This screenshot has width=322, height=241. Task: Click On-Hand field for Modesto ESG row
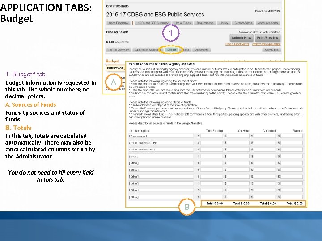coord(238,150)
